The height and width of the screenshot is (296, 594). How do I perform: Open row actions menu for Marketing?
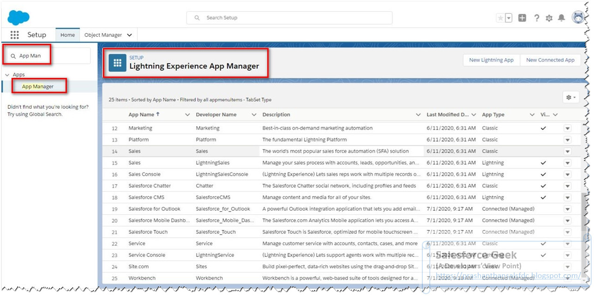(x=567, y=128)
